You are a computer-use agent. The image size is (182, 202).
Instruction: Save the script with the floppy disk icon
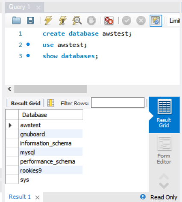point(30,21)
